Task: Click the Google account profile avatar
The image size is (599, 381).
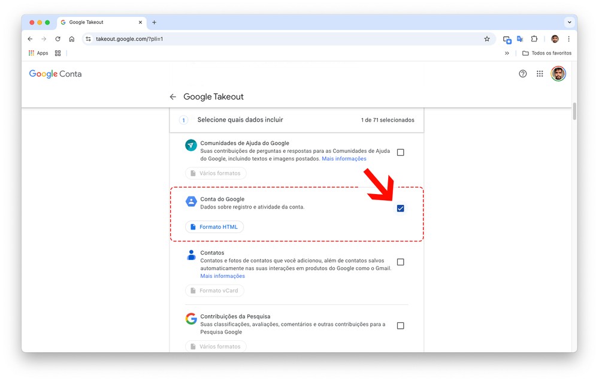Action: 558,74
